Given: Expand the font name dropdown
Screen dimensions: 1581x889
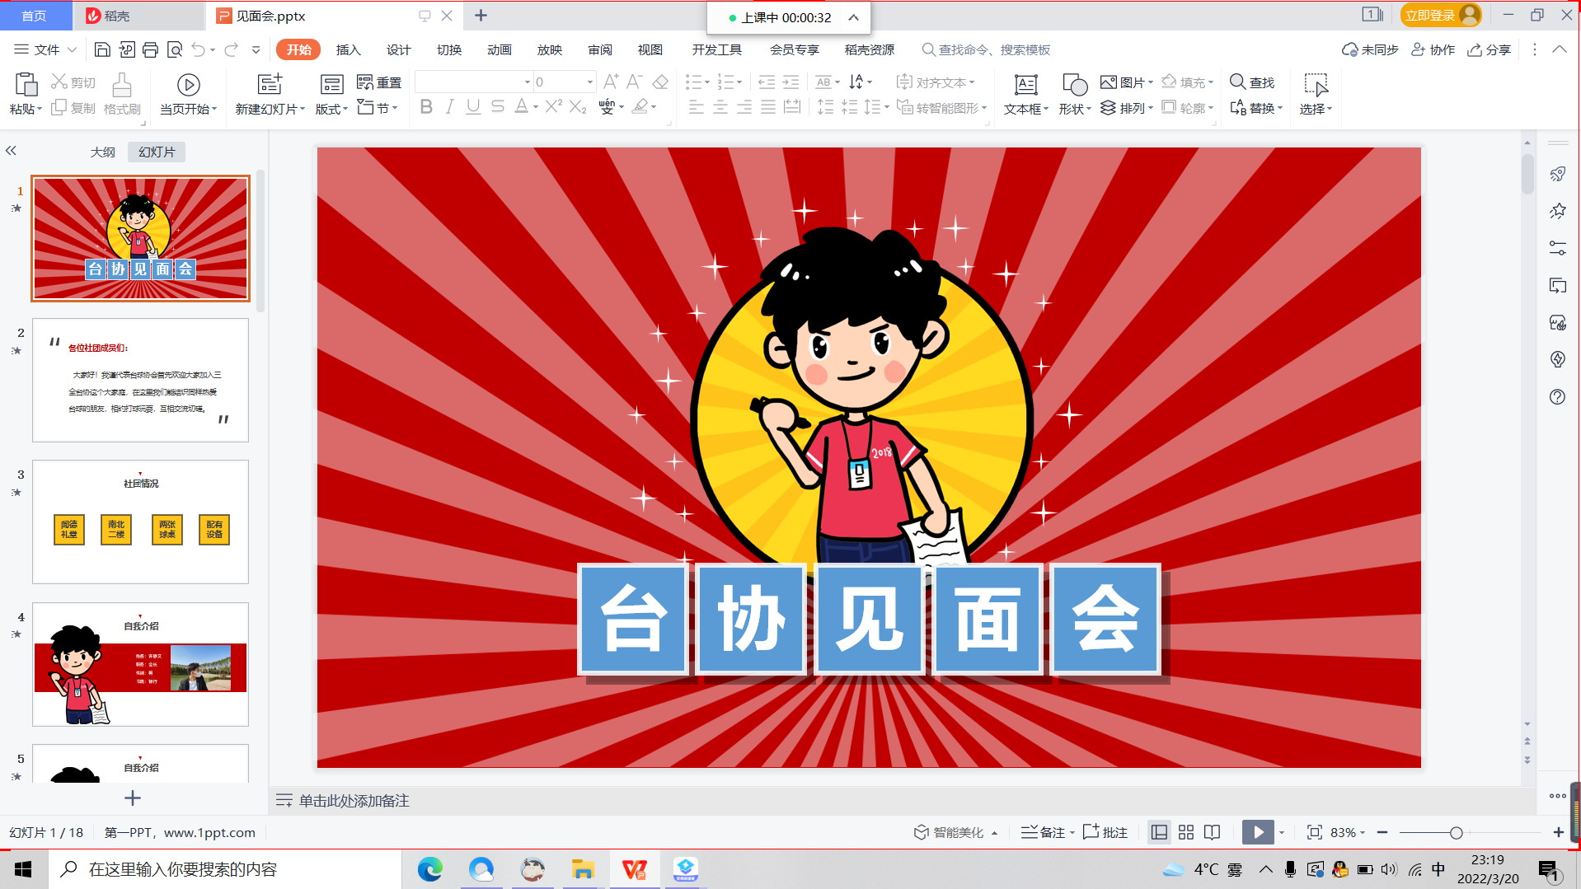Looking at the screenshot, I should (x=527, y=82).
